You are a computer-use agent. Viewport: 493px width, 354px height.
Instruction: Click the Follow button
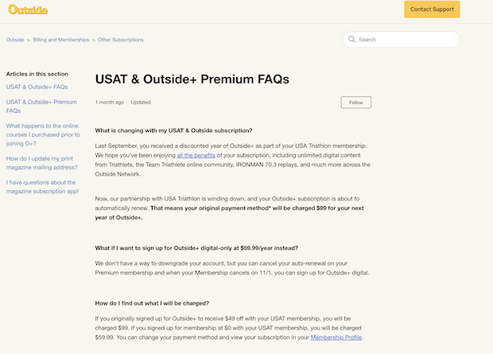point(355,102)
